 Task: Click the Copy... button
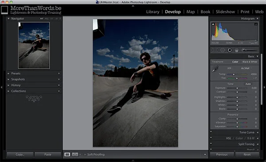(20, 154)
